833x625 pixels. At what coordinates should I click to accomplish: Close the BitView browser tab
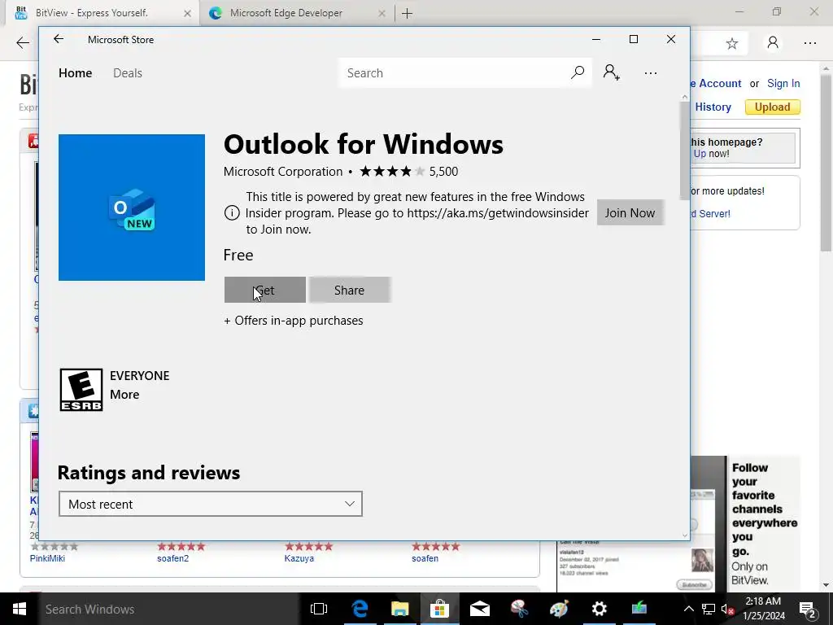[187, 13]
